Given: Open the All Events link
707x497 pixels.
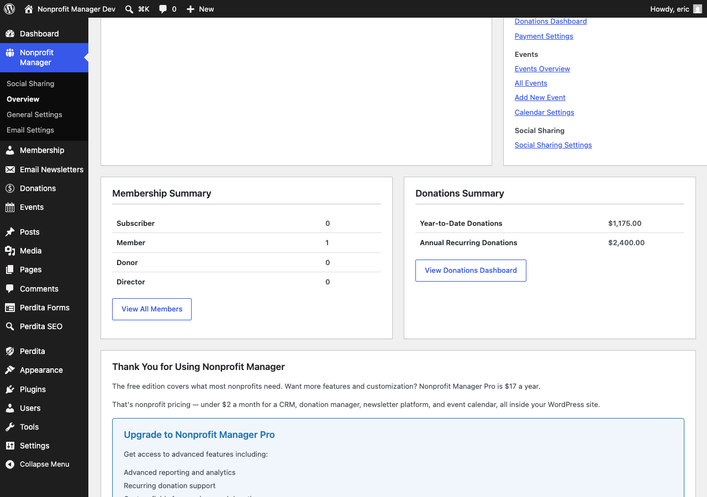Looking at the screenshot, I should [531, 83].
